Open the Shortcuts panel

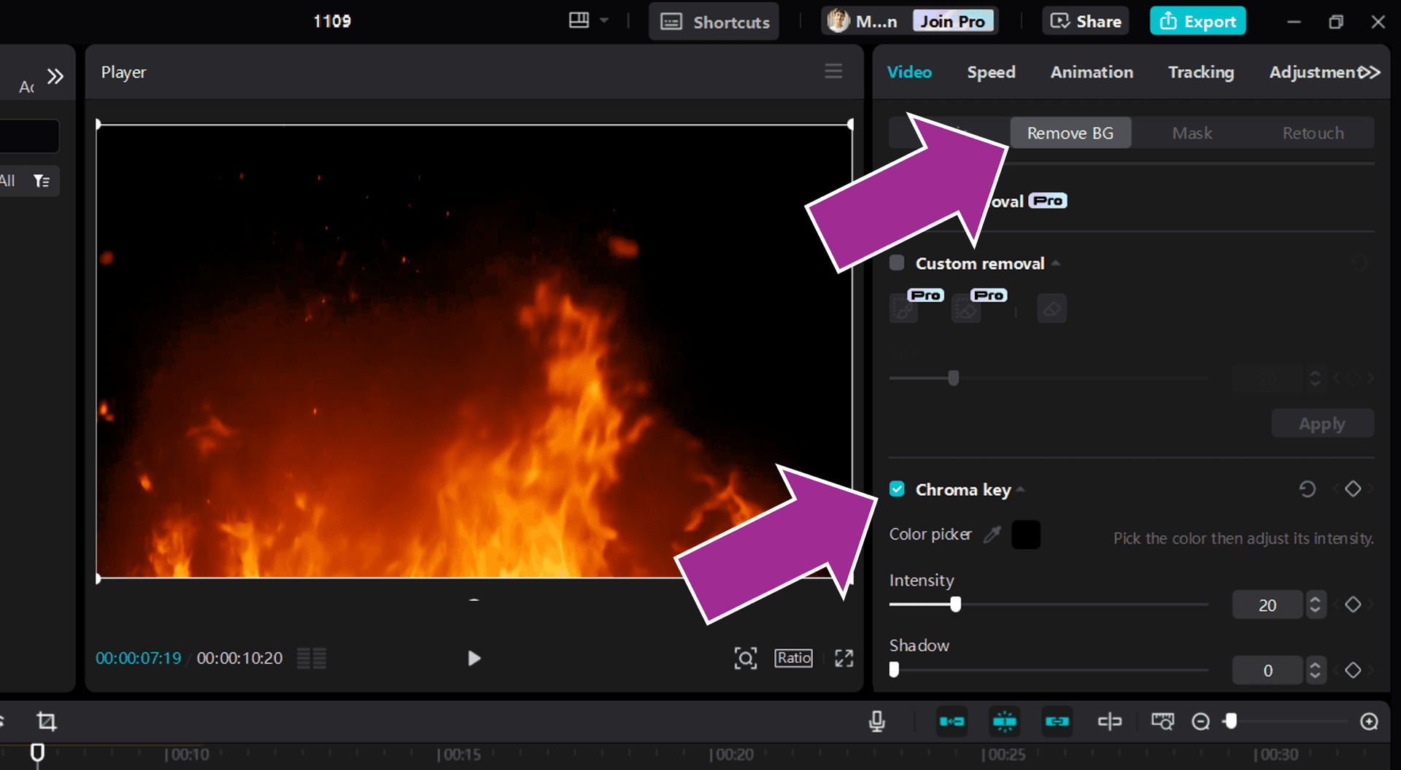point(714,22)
